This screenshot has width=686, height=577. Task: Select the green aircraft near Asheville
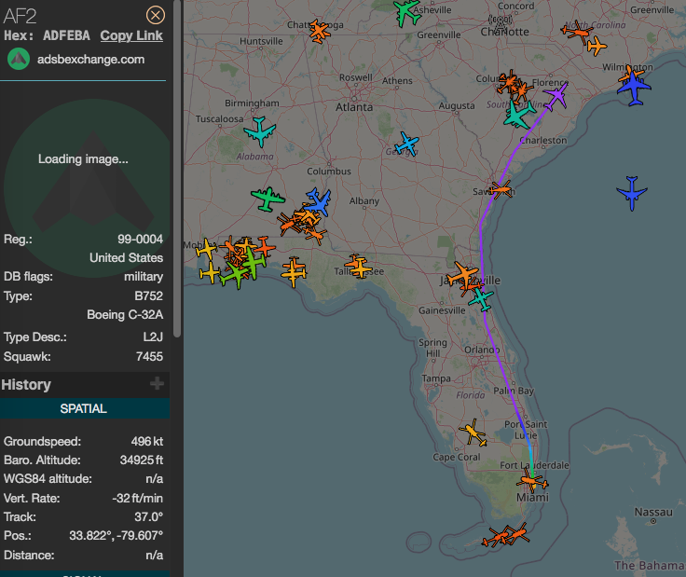tap(407, 12)
